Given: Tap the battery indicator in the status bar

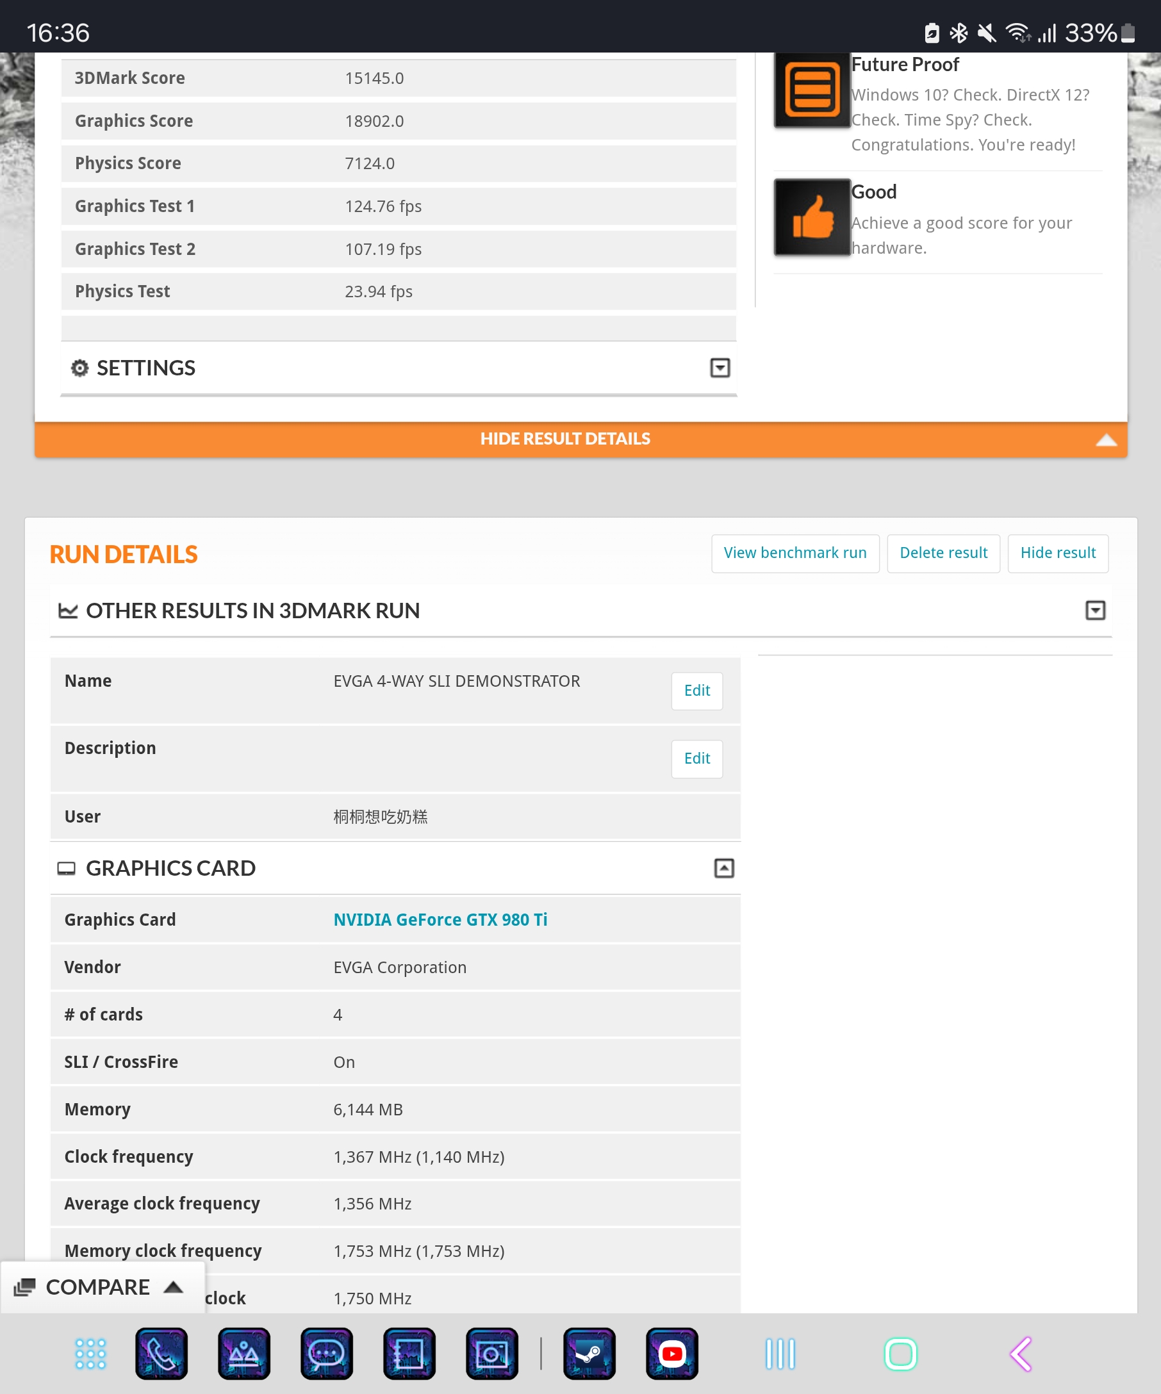Looking at the screenshot, I should coord(1128,33).
